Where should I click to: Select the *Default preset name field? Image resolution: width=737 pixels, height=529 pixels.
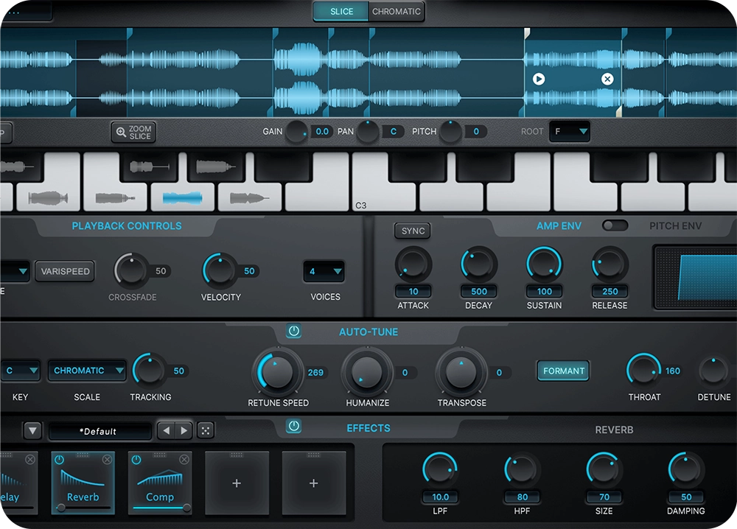tap(100, 431)
